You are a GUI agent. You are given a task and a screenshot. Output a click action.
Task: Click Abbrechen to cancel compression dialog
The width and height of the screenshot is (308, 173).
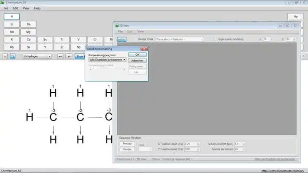click(137, 61)
